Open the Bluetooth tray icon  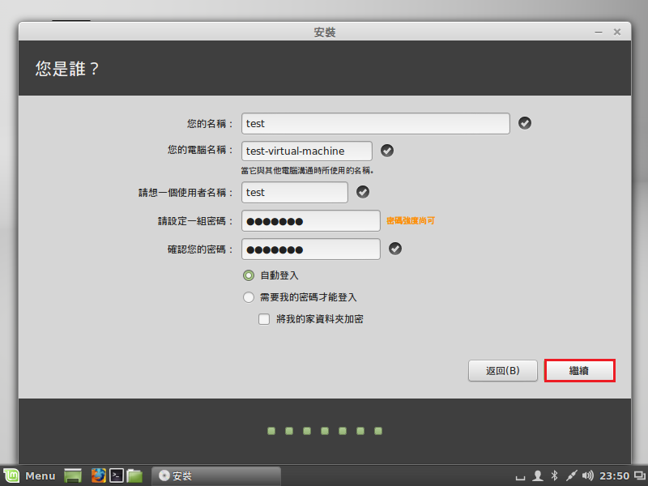point(555,475)
